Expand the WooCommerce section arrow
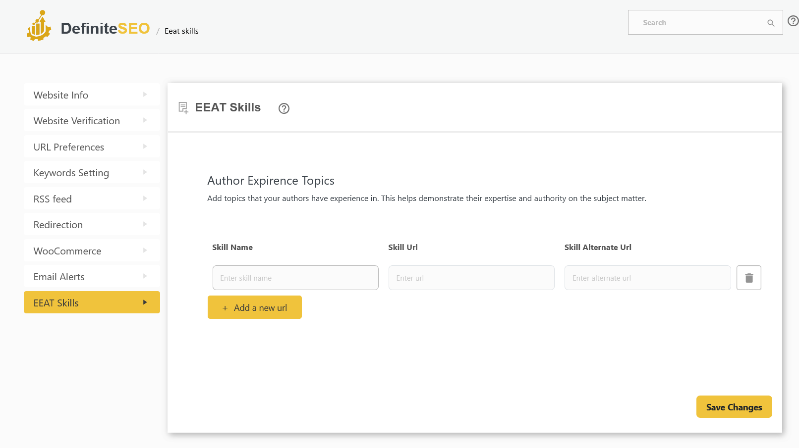 (x=145, y=250)
